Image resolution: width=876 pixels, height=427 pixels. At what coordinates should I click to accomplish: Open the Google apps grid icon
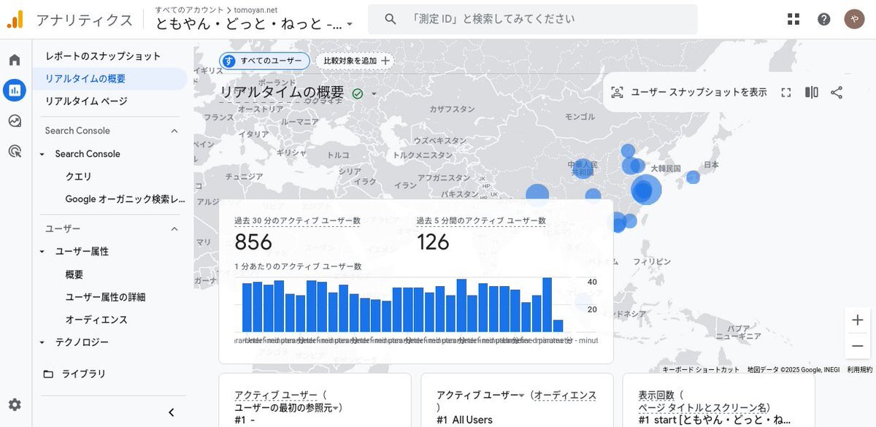[794, 19]
